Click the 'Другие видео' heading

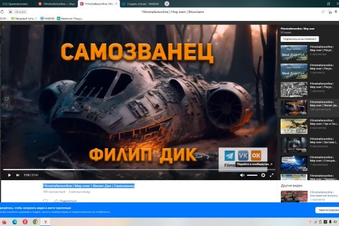292,185
